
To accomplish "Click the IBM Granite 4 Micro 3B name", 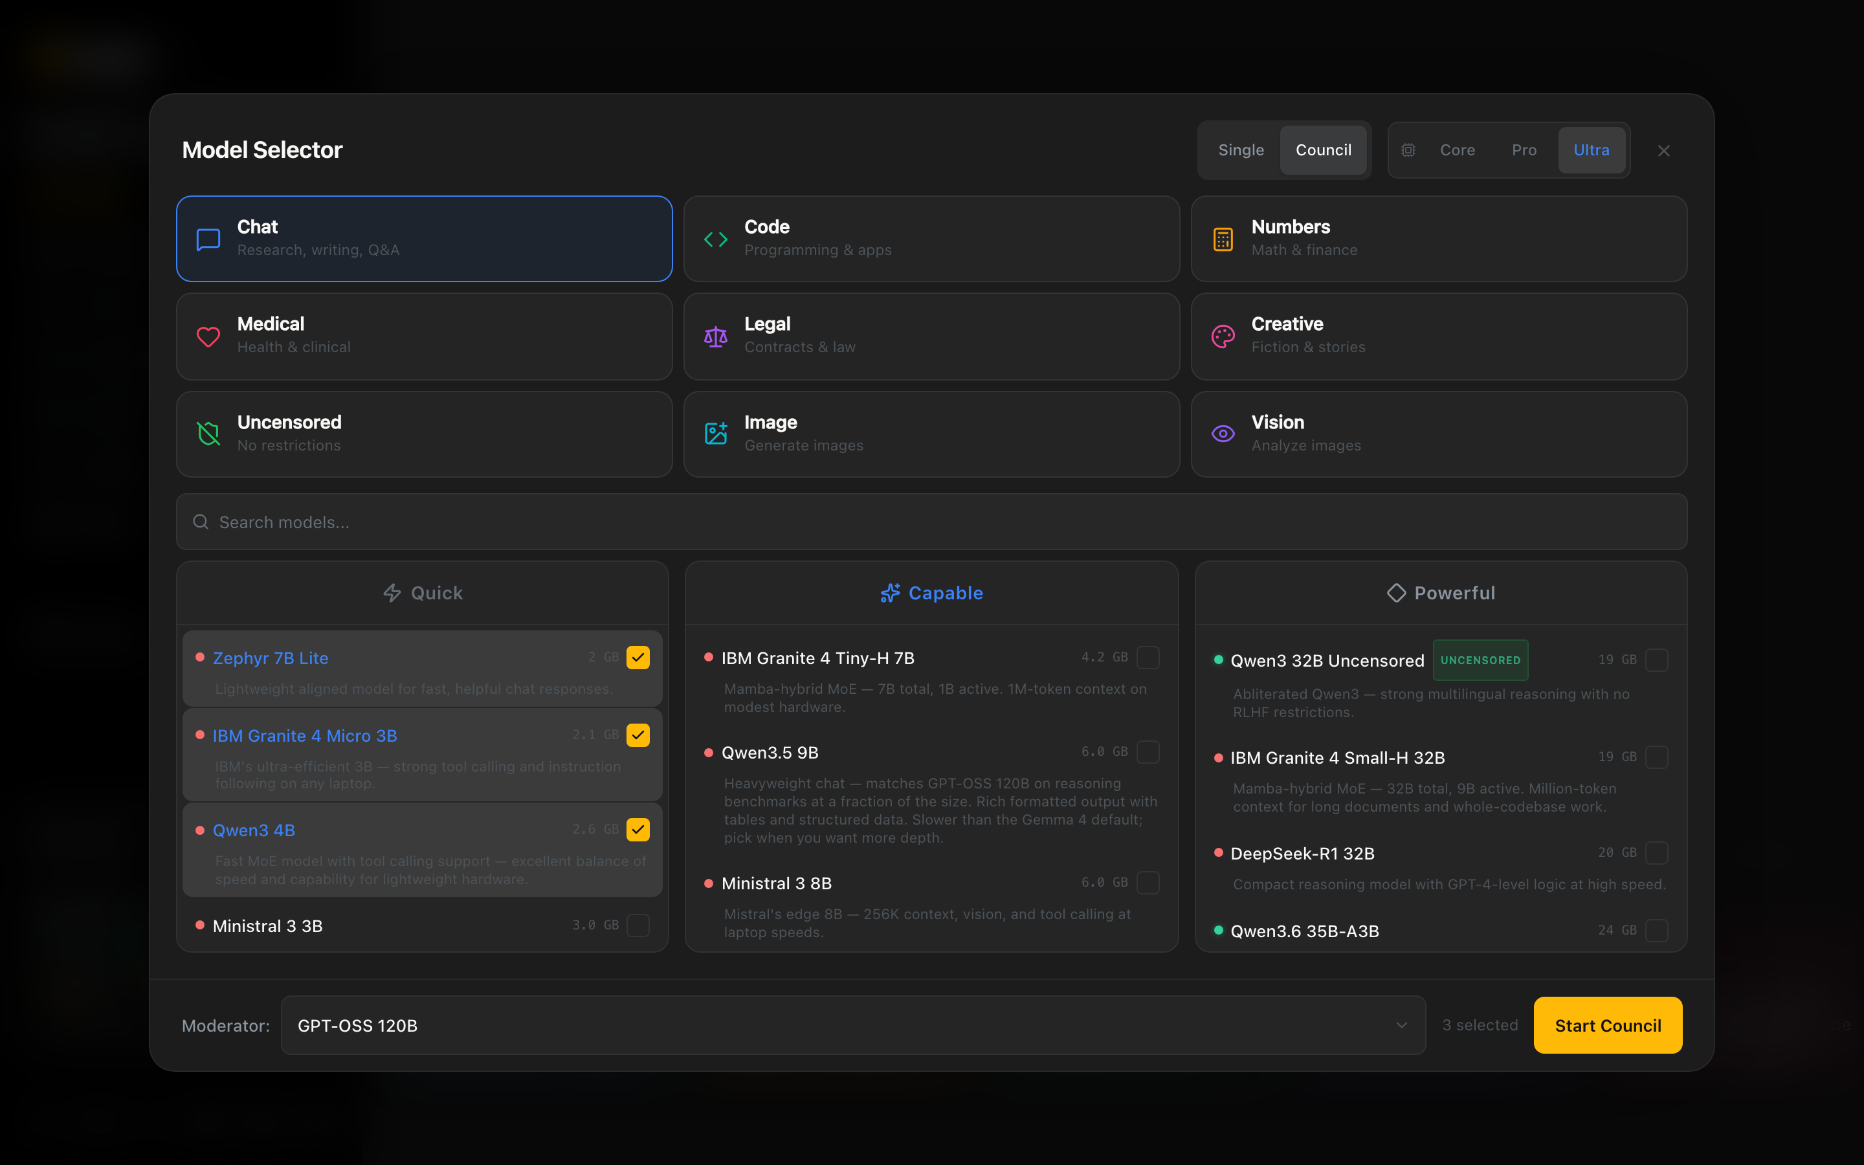I will click(x=304, y=735).
